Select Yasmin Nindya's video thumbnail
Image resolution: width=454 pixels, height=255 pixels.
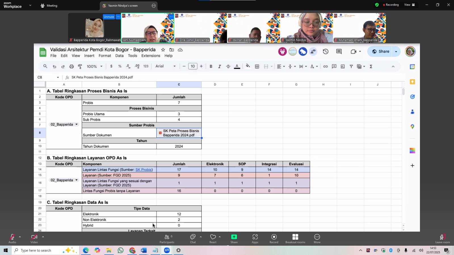point(307,28)
